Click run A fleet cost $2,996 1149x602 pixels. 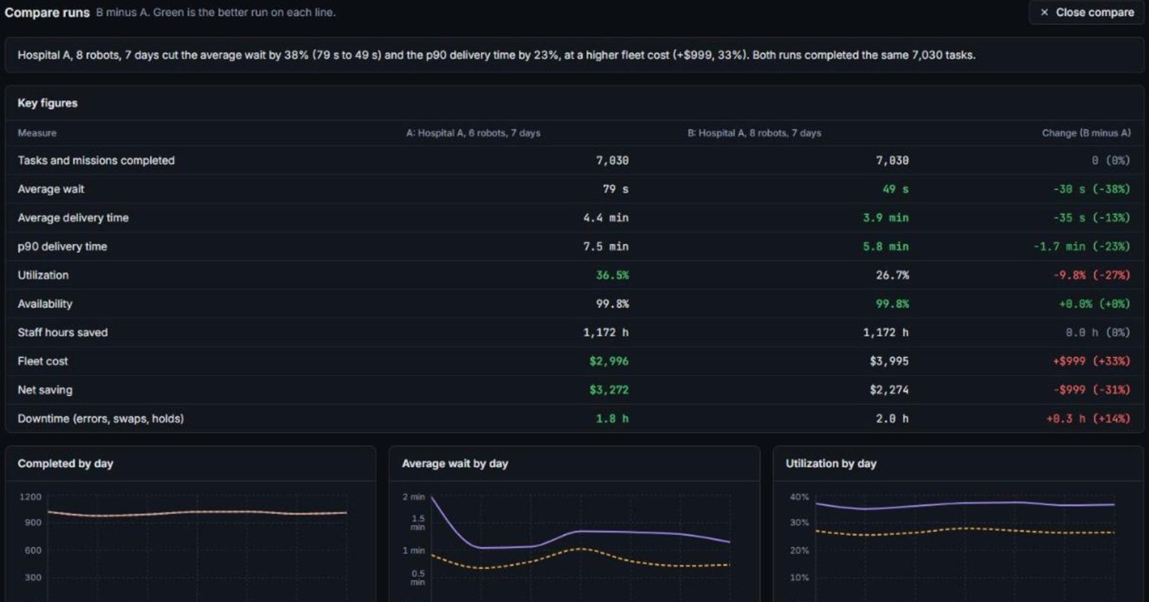pos(609,361)
